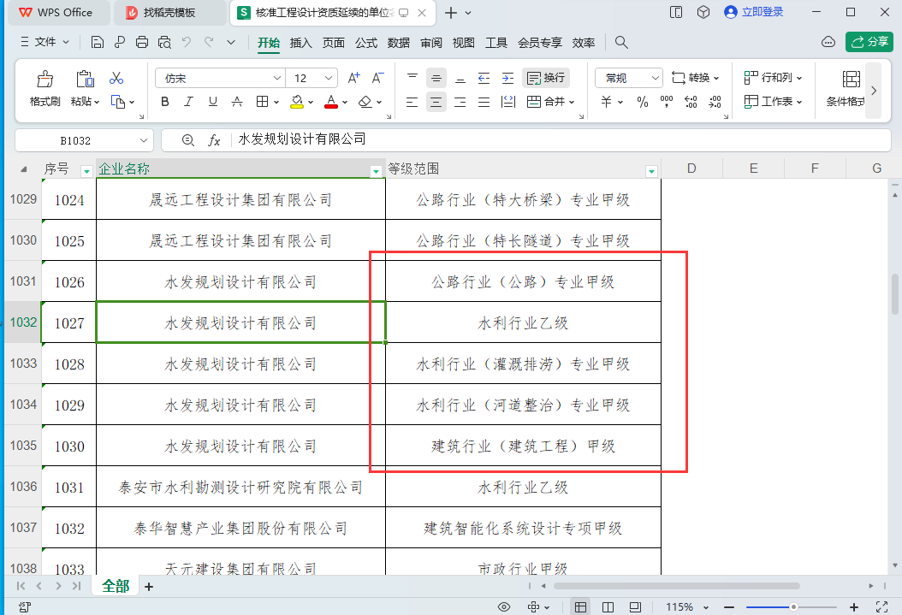Expand the 常规 number format dropdown

point(655,77)
